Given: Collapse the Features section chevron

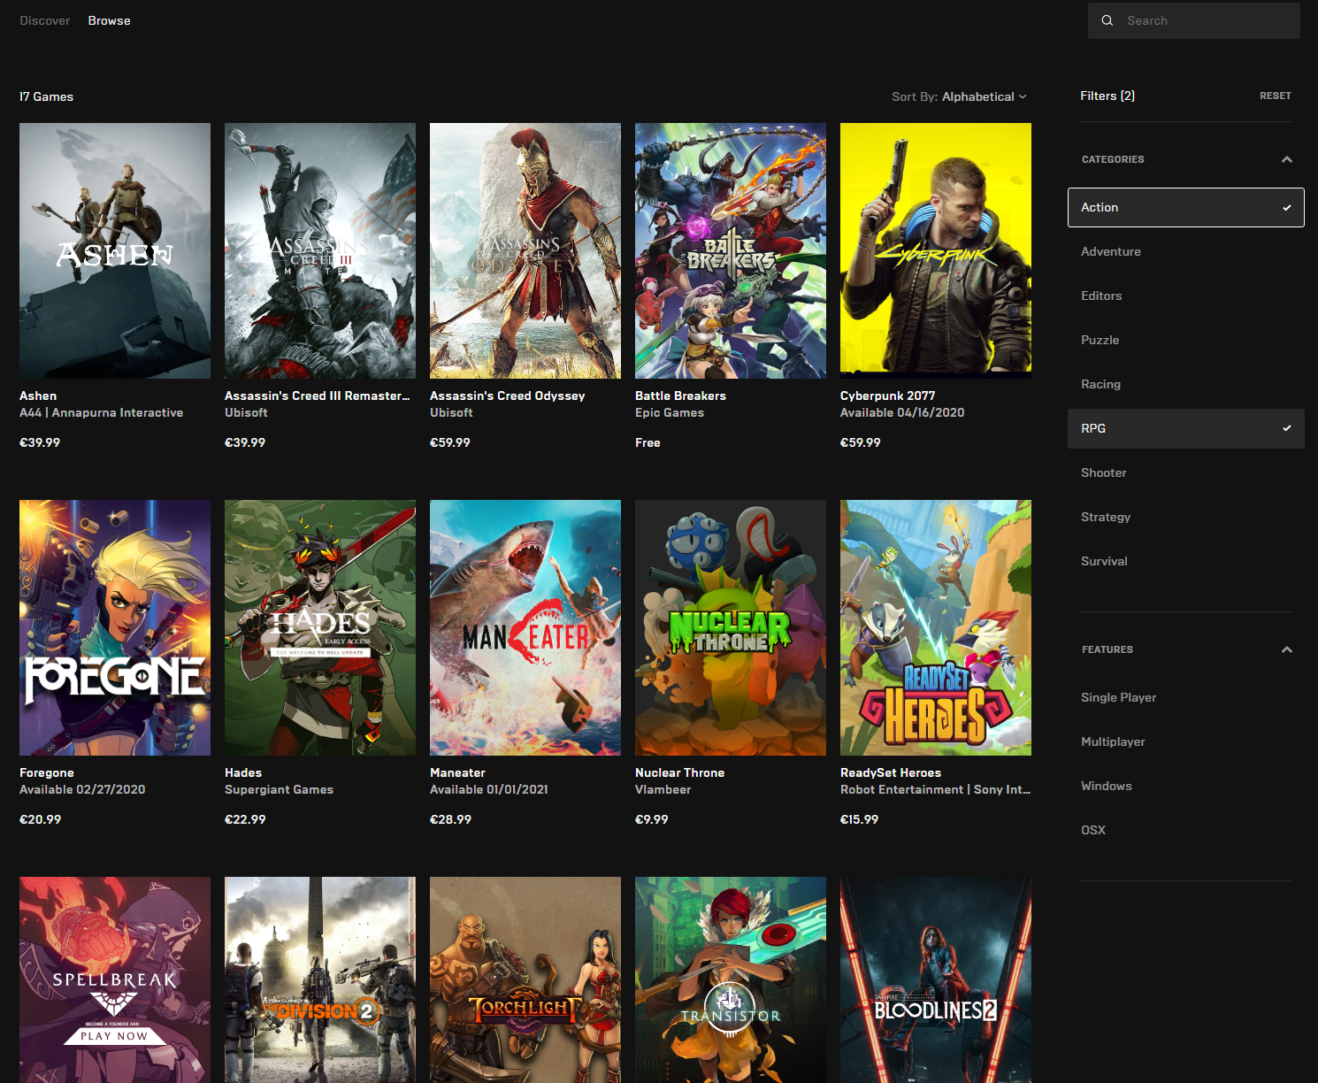Looking at the screenshot, I should point(1286,649).
